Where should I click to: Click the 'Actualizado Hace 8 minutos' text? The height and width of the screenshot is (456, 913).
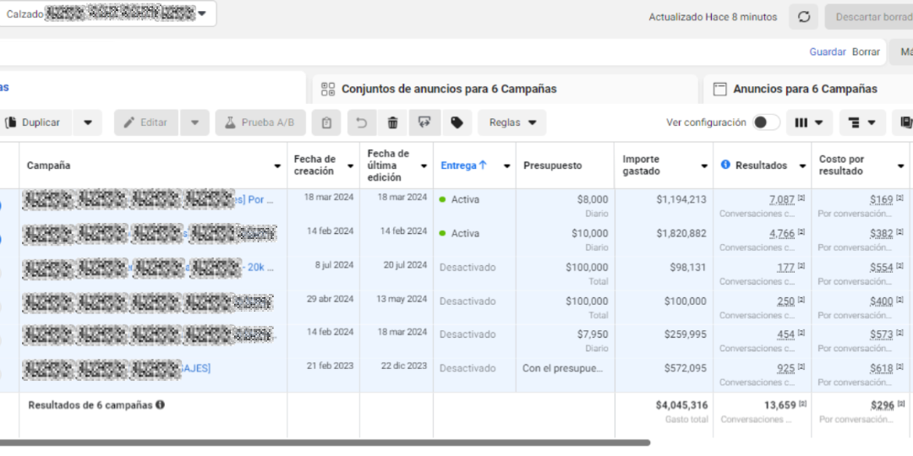[713, 17]
